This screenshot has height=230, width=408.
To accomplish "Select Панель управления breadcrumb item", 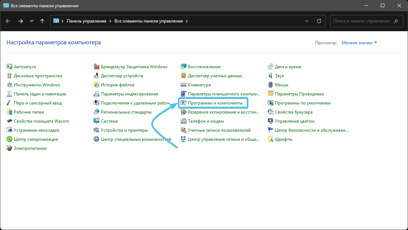I will tap(86, 21).
